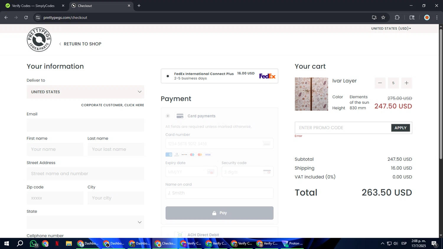Decrease Ivar Layer quantity with minus button
This screenshot has height=249, width=443.
[x=380, y=83]
